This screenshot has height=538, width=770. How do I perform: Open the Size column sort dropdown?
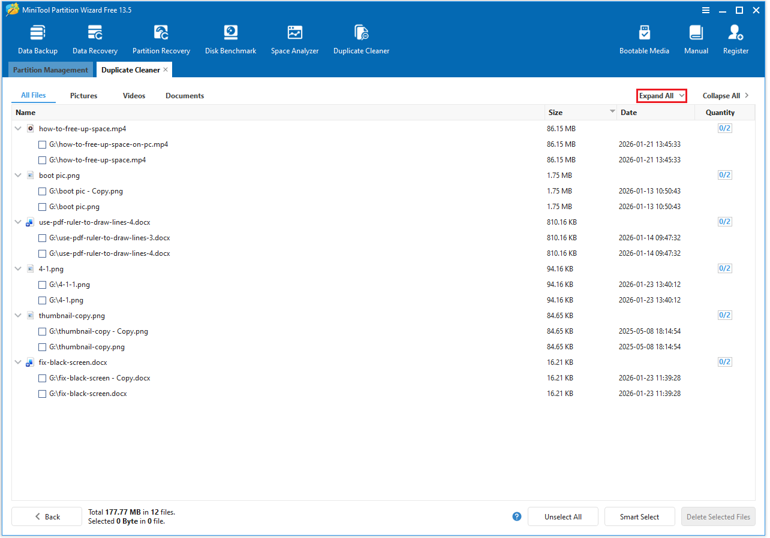point(612,112)
